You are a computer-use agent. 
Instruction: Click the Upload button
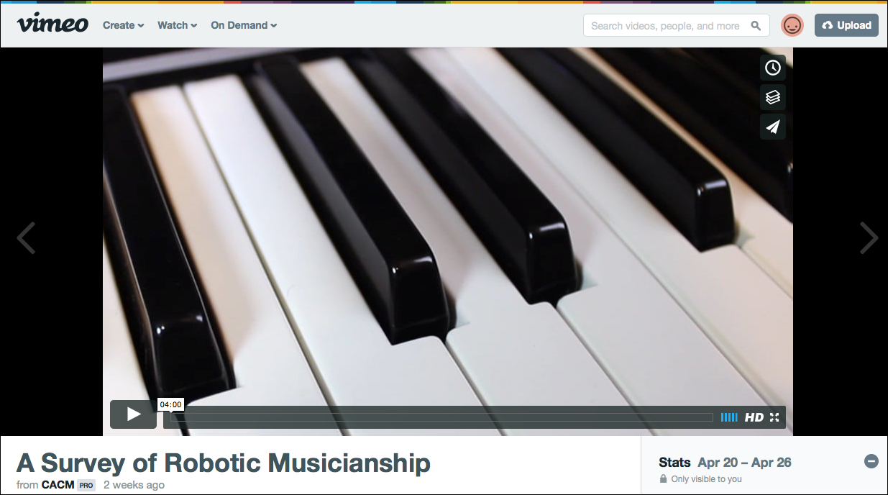coord(846,25)
